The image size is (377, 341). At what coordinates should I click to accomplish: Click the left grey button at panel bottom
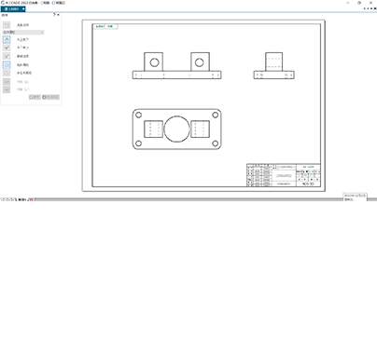35,97
